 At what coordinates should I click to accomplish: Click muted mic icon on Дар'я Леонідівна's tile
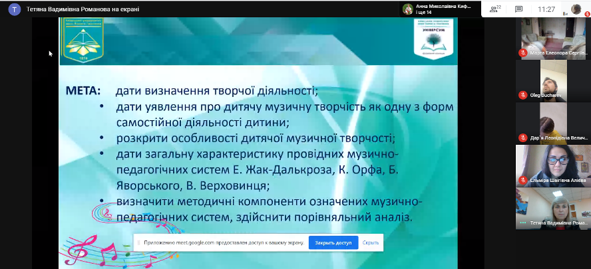(522, 137)
